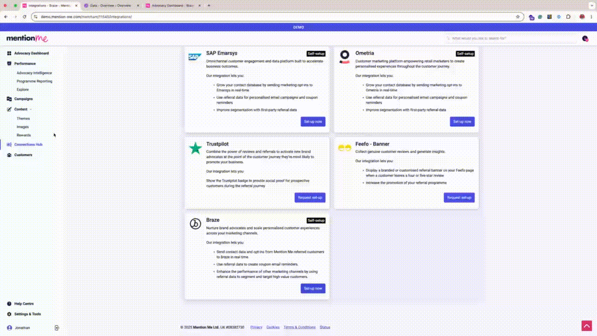Switch to the Advocacy Dashboard browser tab
597x336 pixels.
click(173, 6)
